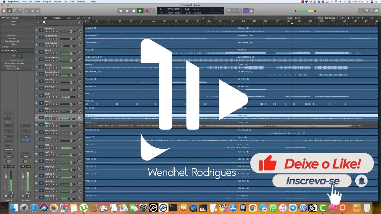
Task: Open the Note Pads icon
Action: (x=366, y=11)
